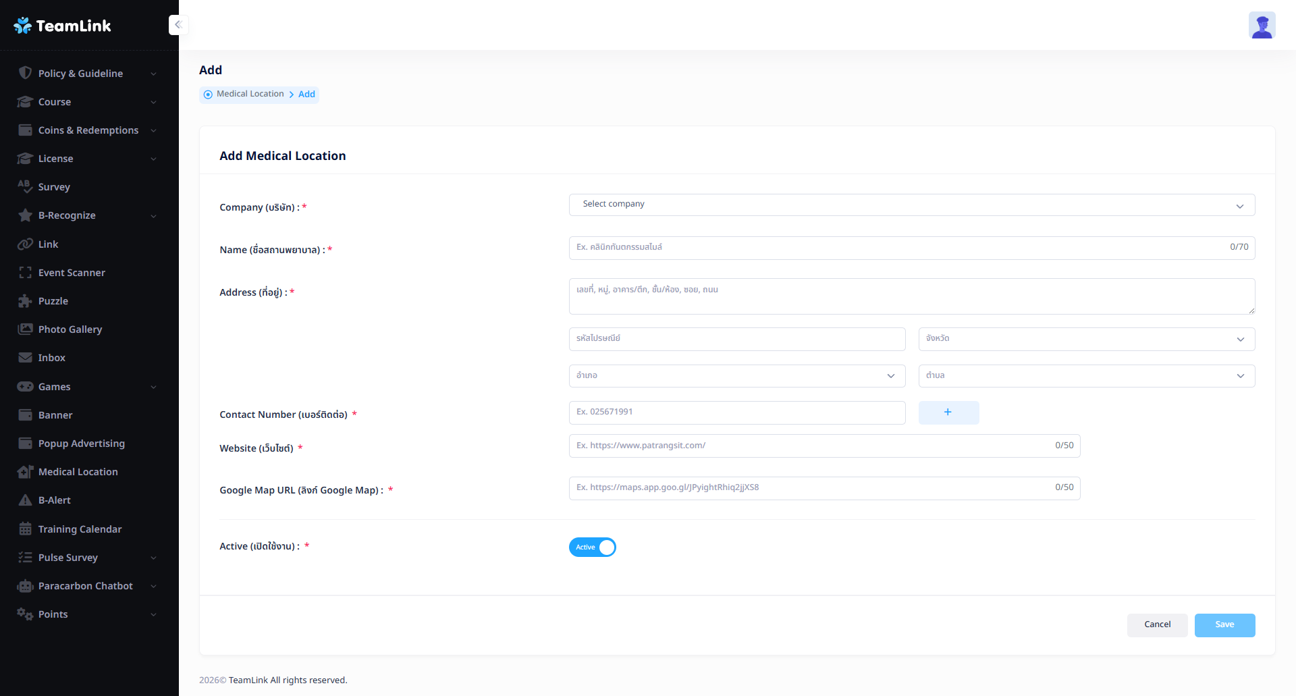Open Medical Location in the sidebar
This screenshot has width=1296, height=696.
[78, 472]
